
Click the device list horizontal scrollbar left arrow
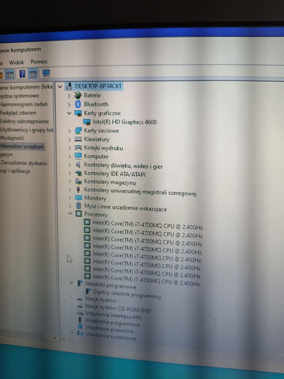[64, 339]
